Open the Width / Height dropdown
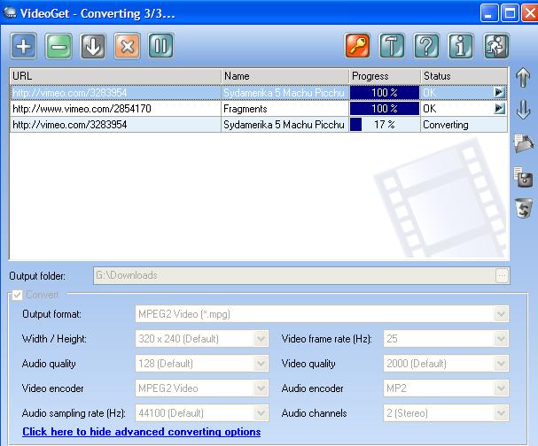Screen dimensions: 538x446 [x=261, y=339]
